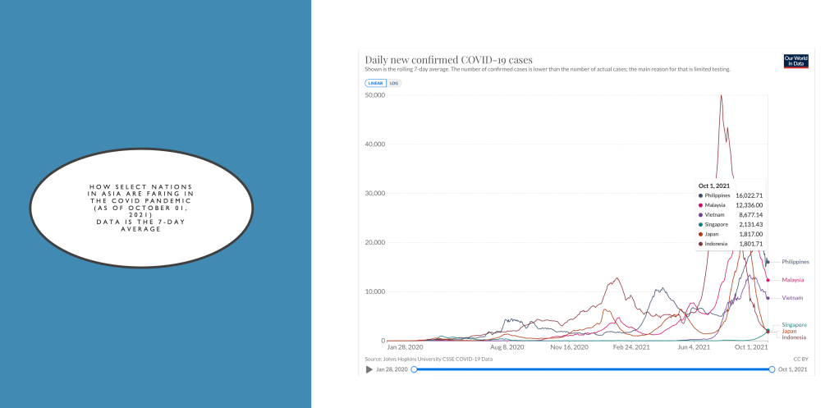
Task: Click the Japan line label
Action: point(789,332)
